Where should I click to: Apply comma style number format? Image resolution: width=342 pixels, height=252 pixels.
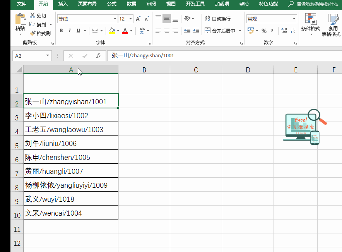[272, 31]
